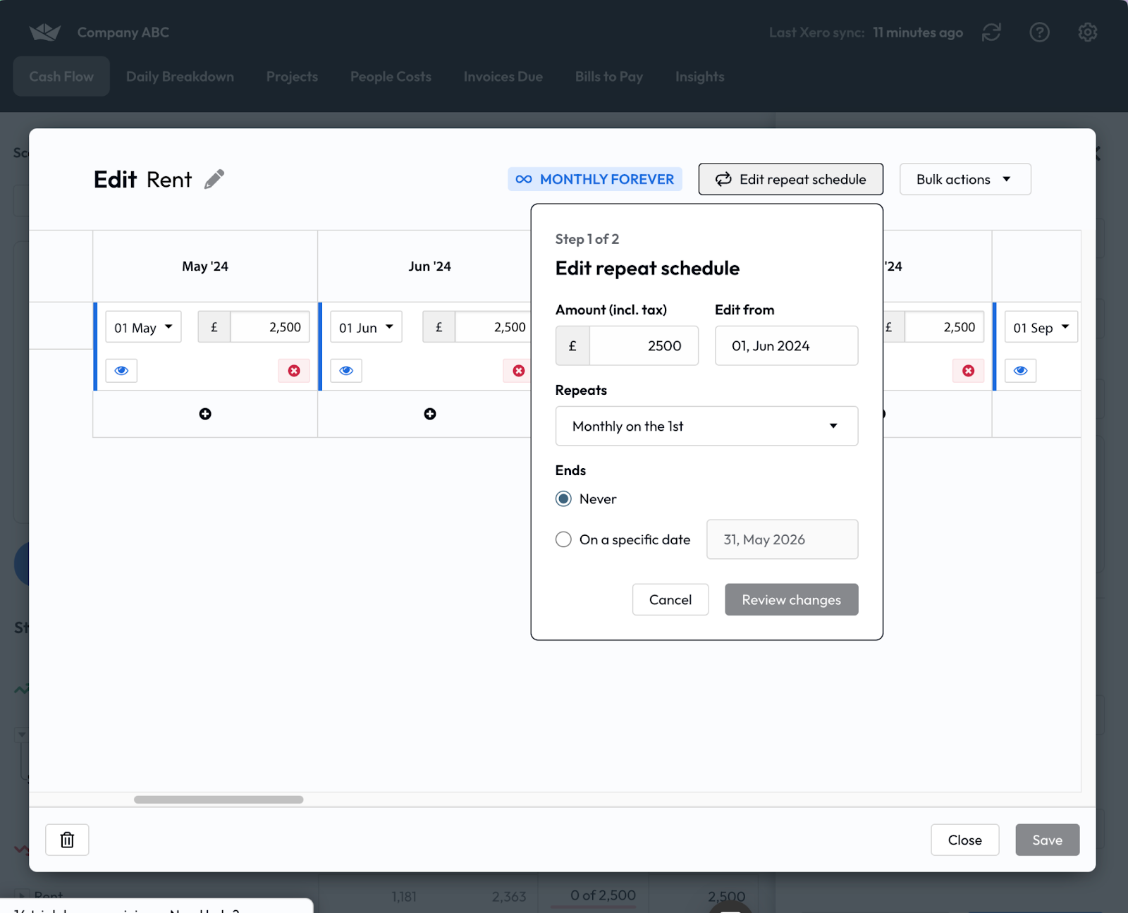1128x913 pixels.
Task: Switch to the Daily Breakdown tab
Action: [x=180, y=77]
